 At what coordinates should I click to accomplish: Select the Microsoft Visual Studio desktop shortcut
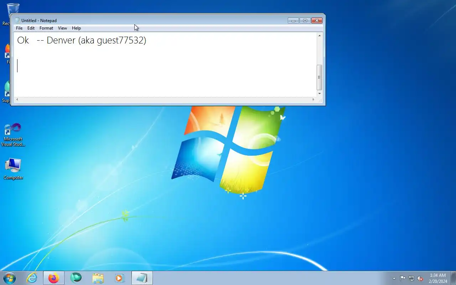pos(13,135)
